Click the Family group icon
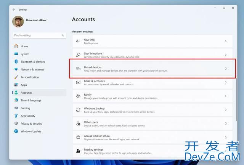 tap(78, 96)
